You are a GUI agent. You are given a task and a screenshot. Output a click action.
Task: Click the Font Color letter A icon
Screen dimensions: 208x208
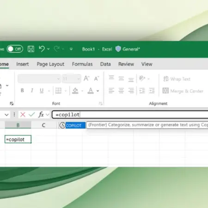(x=91, y=91)
